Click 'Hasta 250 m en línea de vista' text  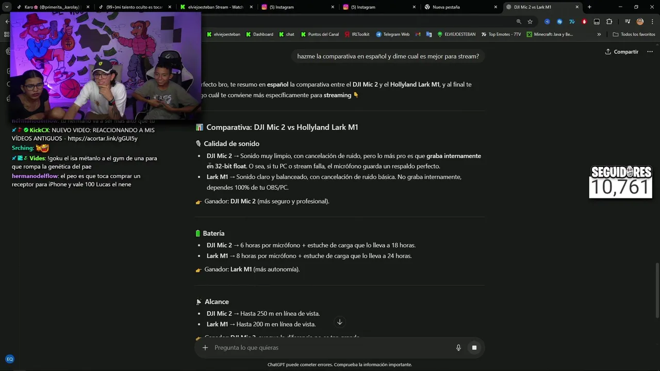[x=280, y=314]
